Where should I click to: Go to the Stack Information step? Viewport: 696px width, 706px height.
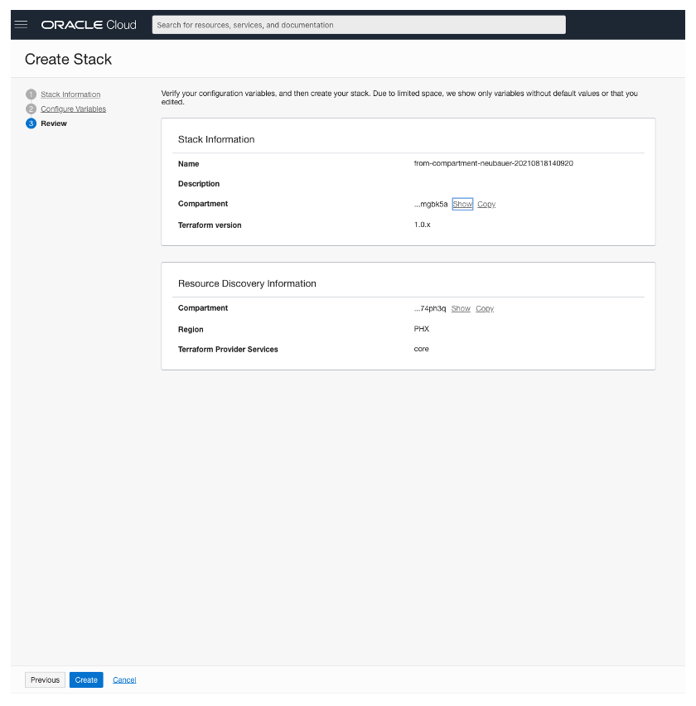tap(70, 94)
